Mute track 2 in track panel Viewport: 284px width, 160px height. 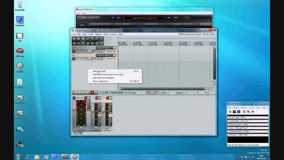[111, 55]
